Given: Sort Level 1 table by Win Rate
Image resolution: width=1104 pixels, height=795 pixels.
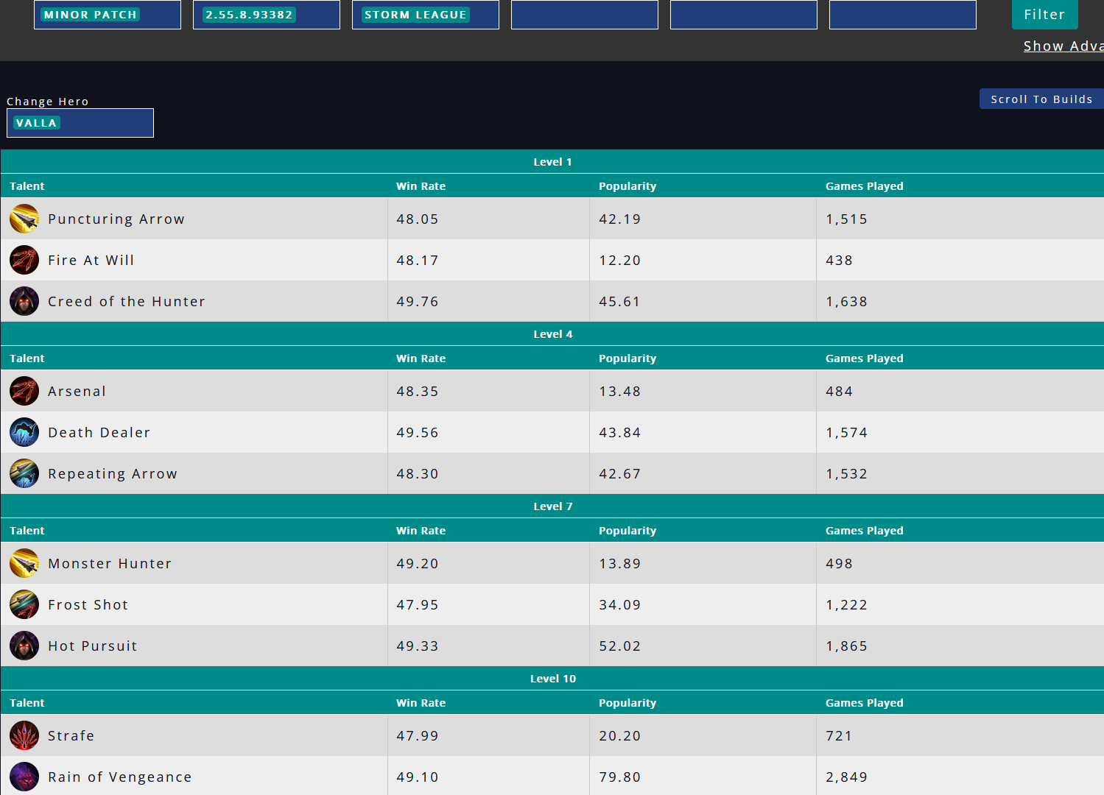Looking at the screenshot, I should tap(421, 186).
